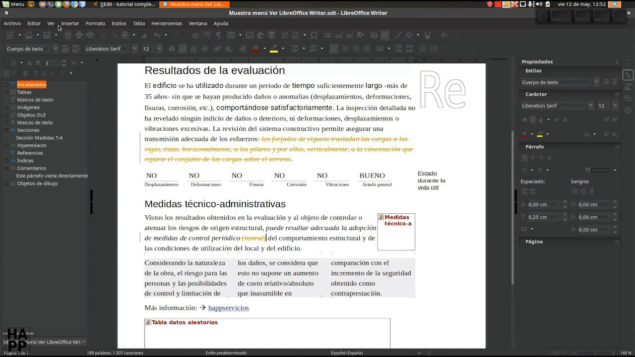Viewport: 635px width, 357px height.
Task: Open sidebar style dropdown 'Cuerpo de texto'
Action: pyautogui.click(x=596, y=82)
